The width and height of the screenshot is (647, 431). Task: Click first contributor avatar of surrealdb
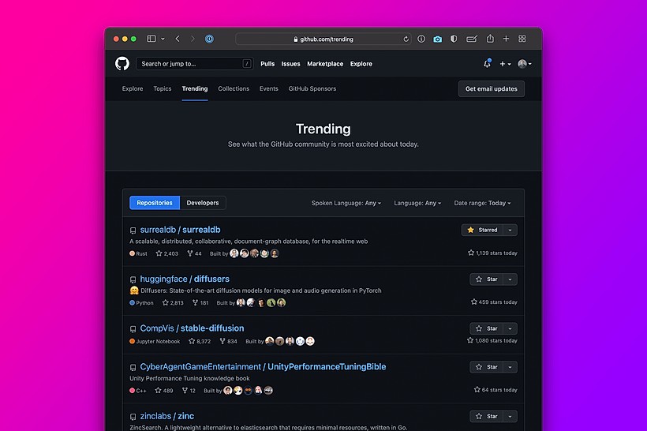[234, 253]
